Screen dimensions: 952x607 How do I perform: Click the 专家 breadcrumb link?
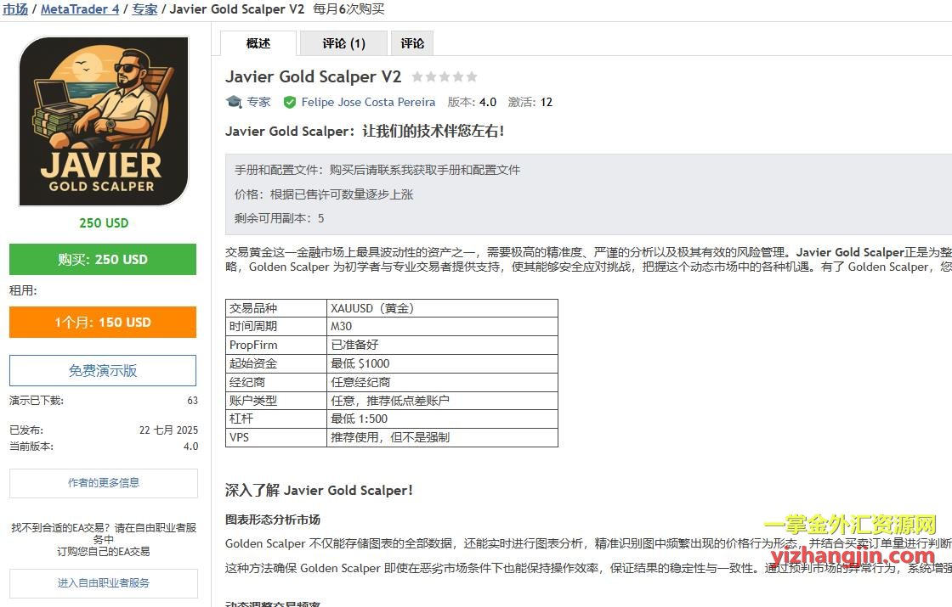coord(144,9)
